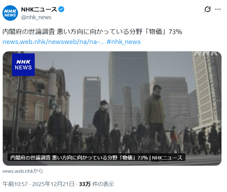Click the NHK watermark in image corner

[x=206, y=54]
